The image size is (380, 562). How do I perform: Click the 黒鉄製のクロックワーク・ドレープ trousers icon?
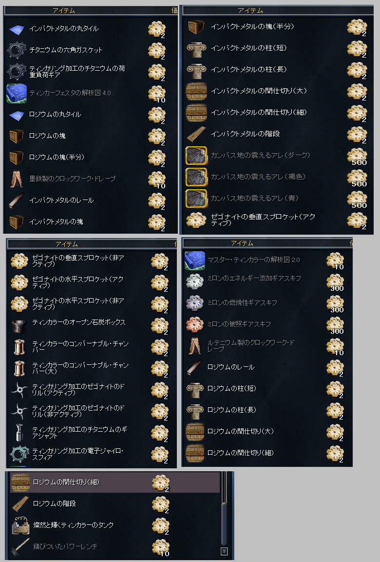point(17,179)
